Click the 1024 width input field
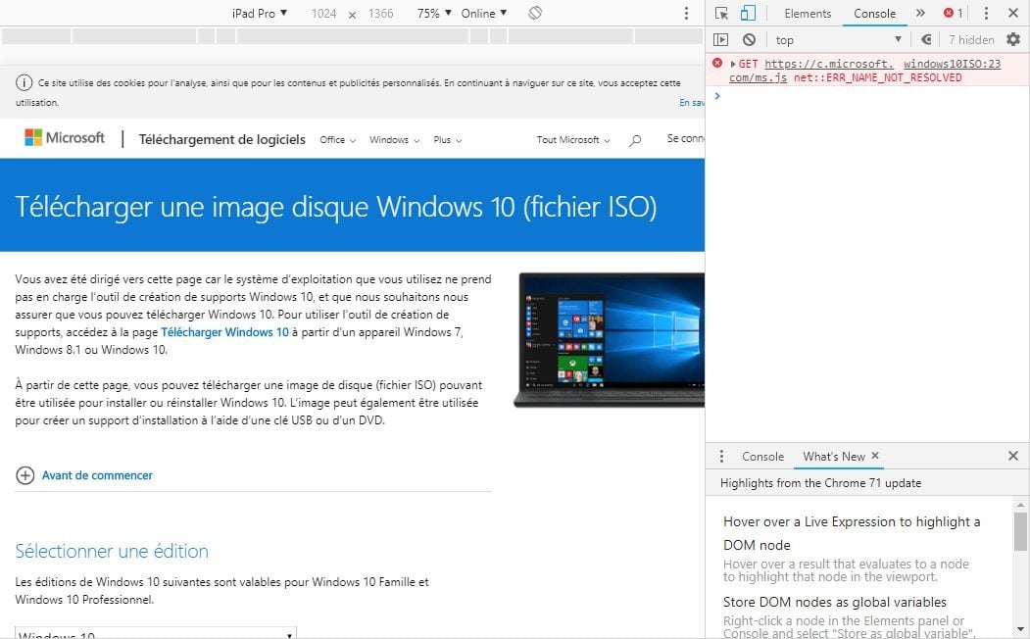Screen dimensions: 1030x639 coord(323,13)
